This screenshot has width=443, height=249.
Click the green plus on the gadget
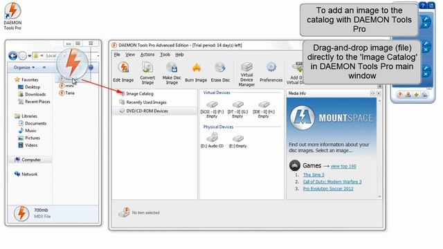point(416,95)
